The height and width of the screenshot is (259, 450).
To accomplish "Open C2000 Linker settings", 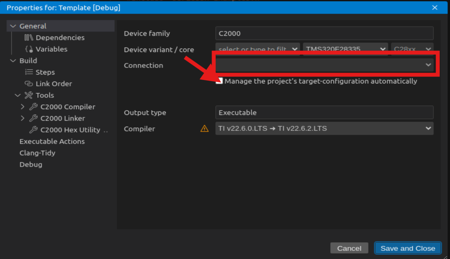I will coord(63,118).
